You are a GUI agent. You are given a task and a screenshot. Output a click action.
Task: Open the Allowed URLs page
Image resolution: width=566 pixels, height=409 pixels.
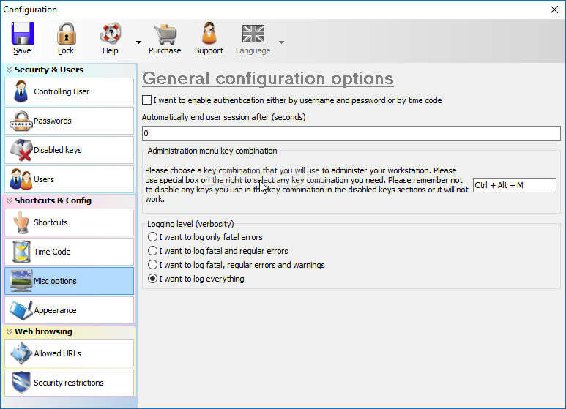point(70,353)
